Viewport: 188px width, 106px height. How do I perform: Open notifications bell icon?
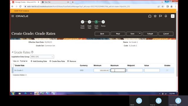pos(166,16)
